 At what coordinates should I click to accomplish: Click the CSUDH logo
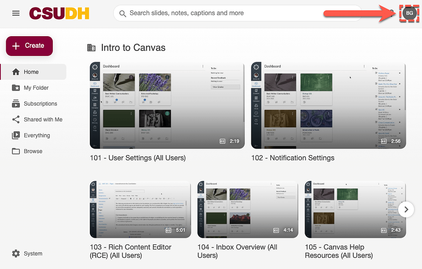coord(59,13)
